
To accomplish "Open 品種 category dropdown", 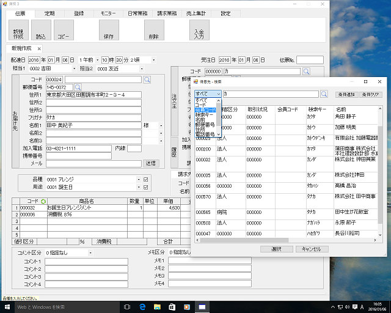I will [x=139, y=180].
